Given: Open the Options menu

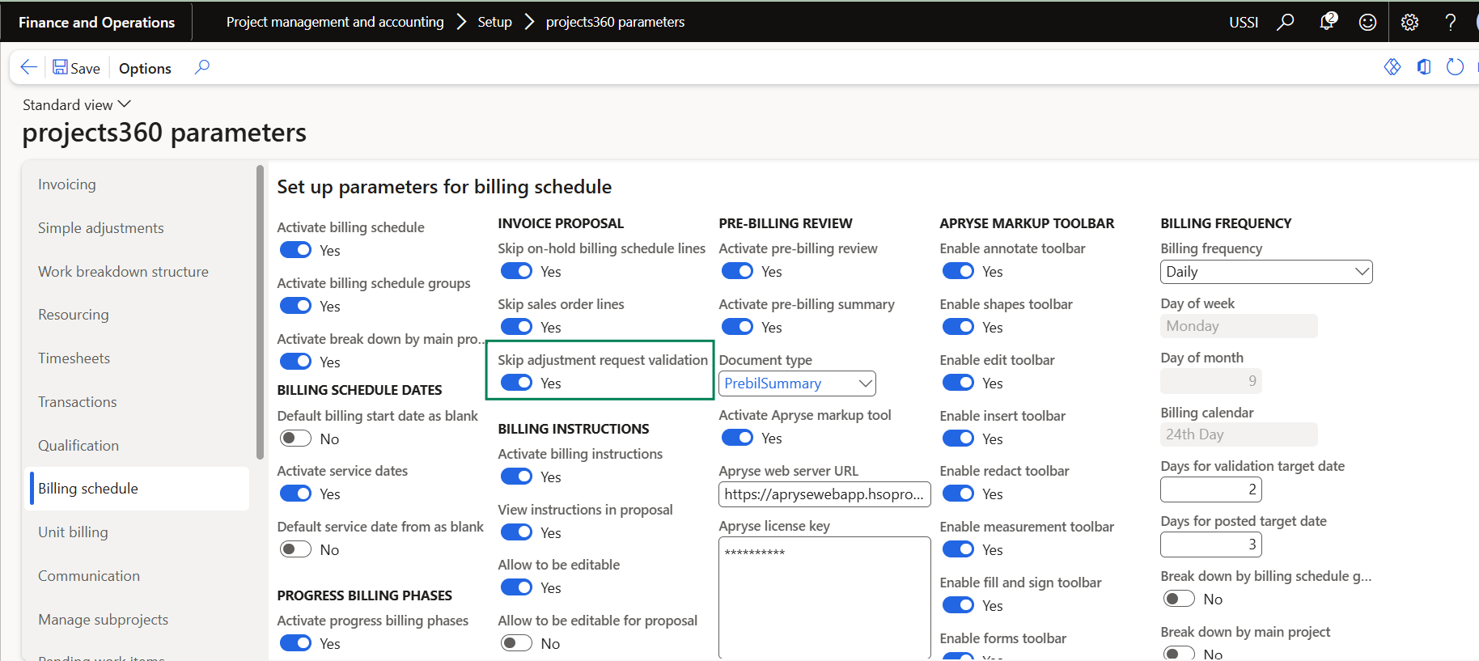Looking at the screenshot, I should click(x=145, y=68).
